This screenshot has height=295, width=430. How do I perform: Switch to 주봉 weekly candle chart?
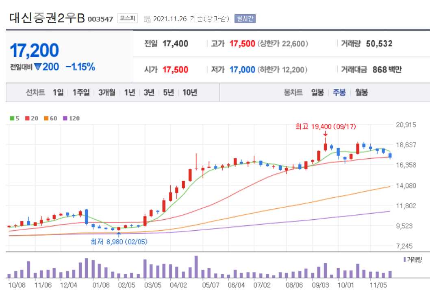[x=339, y=92]
